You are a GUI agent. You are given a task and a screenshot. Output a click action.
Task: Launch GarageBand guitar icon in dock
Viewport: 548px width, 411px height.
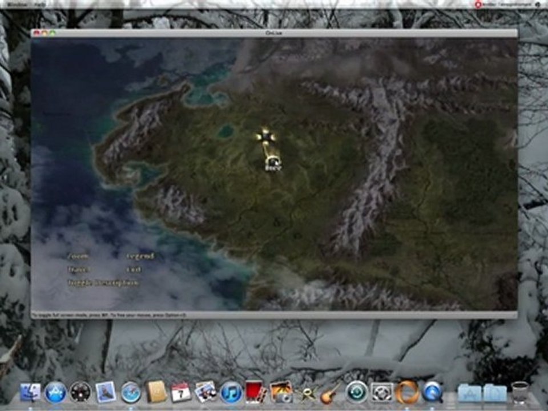click(x=329, y=393)
